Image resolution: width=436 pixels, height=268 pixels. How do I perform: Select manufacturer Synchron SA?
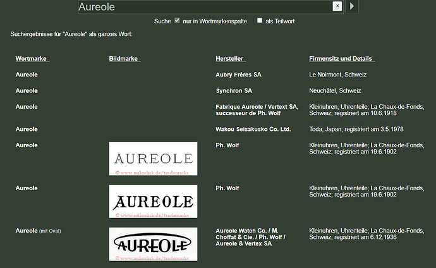[x=234, y=90]
